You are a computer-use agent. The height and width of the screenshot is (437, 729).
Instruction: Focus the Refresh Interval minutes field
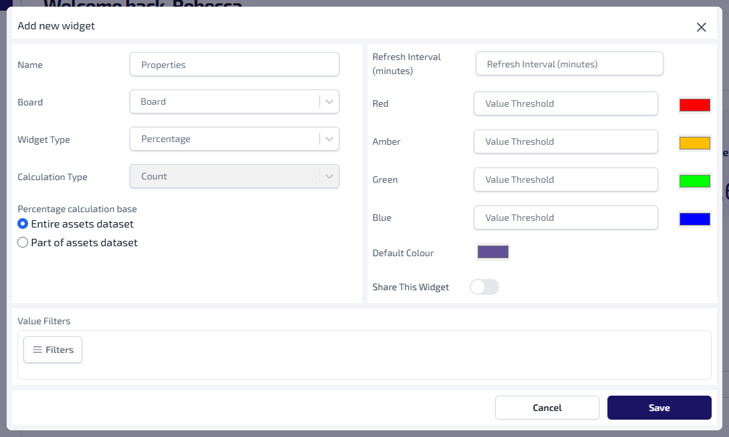(569, 64)
